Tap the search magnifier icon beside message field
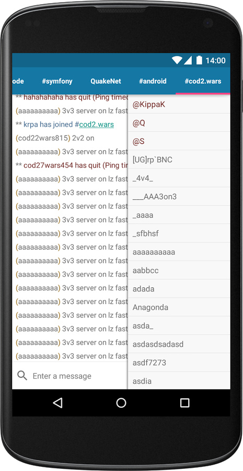Screen dimensions: 243x471 [x=22, y=375]
